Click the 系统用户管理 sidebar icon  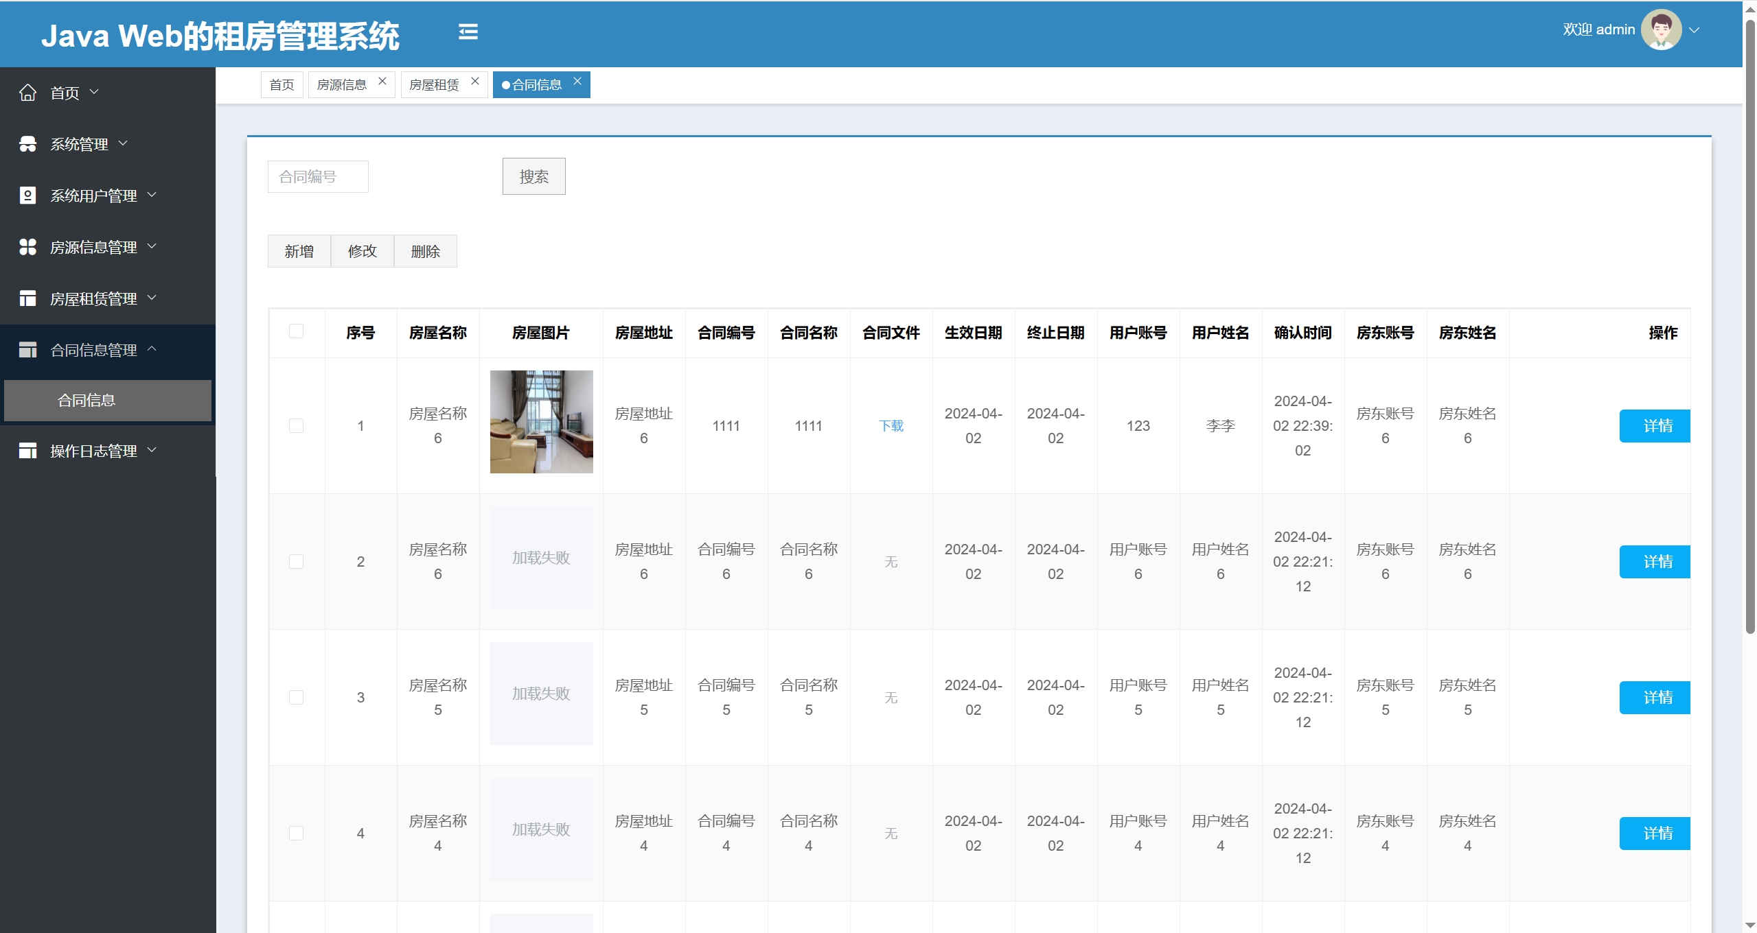[27, 196]
